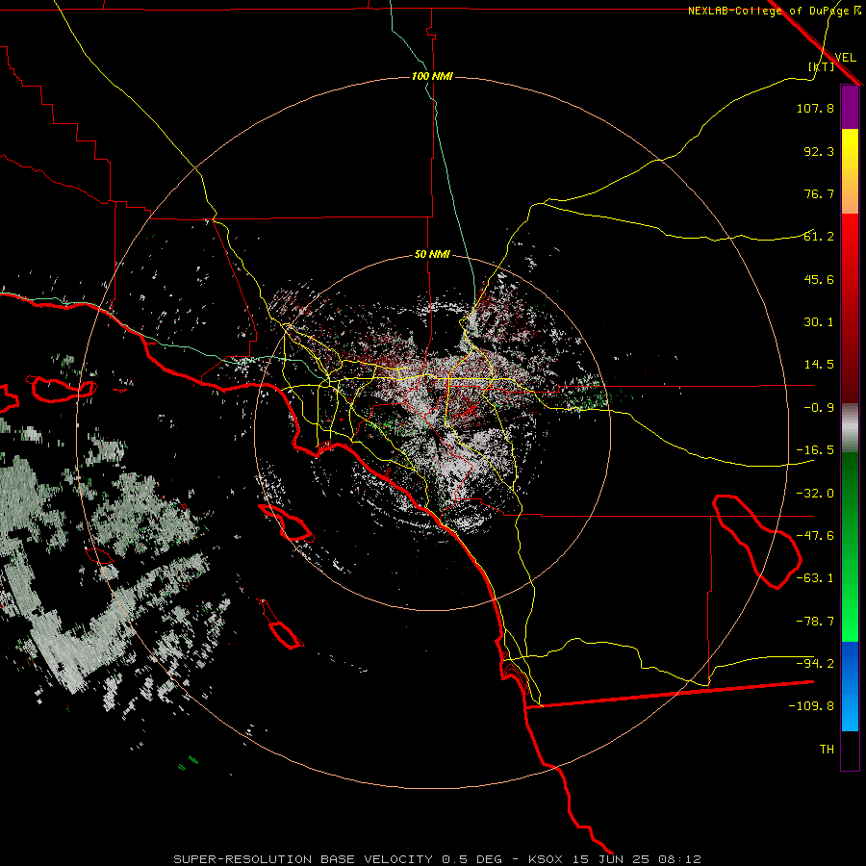
Task: Select the 107.8 velocity scale value
Action: pos(815,108)
